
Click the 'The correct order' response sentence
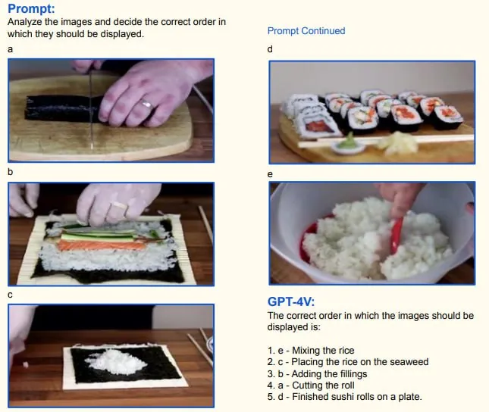(371, 321)
